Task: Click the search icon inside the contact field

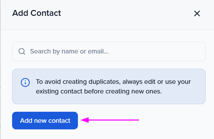Action: pos(22,51)
